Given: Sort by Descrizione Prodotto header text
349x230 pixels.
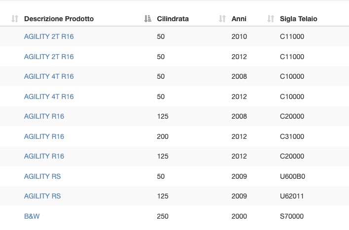Looking at the screenshot, I should 59,19.
